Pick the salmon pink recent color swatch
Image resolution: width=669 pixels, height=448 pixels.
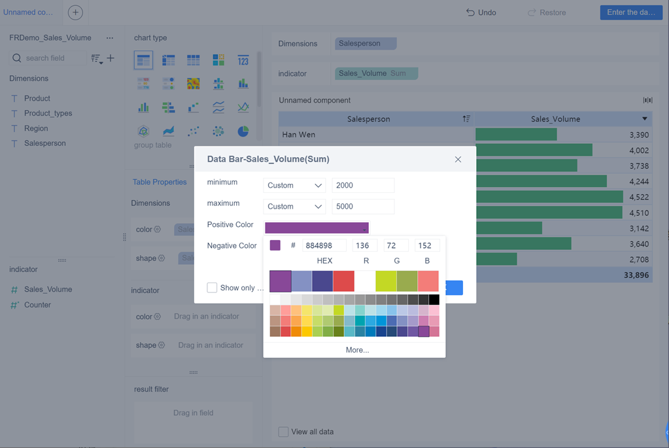point(428,281)
